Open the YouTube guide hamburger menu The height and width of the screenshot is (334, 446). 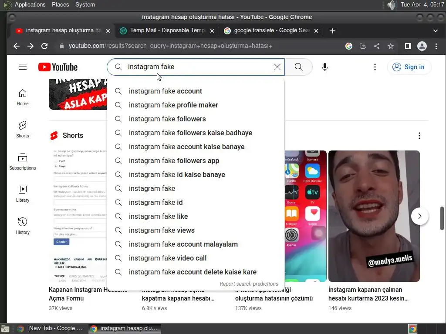[x=23, y=67]
